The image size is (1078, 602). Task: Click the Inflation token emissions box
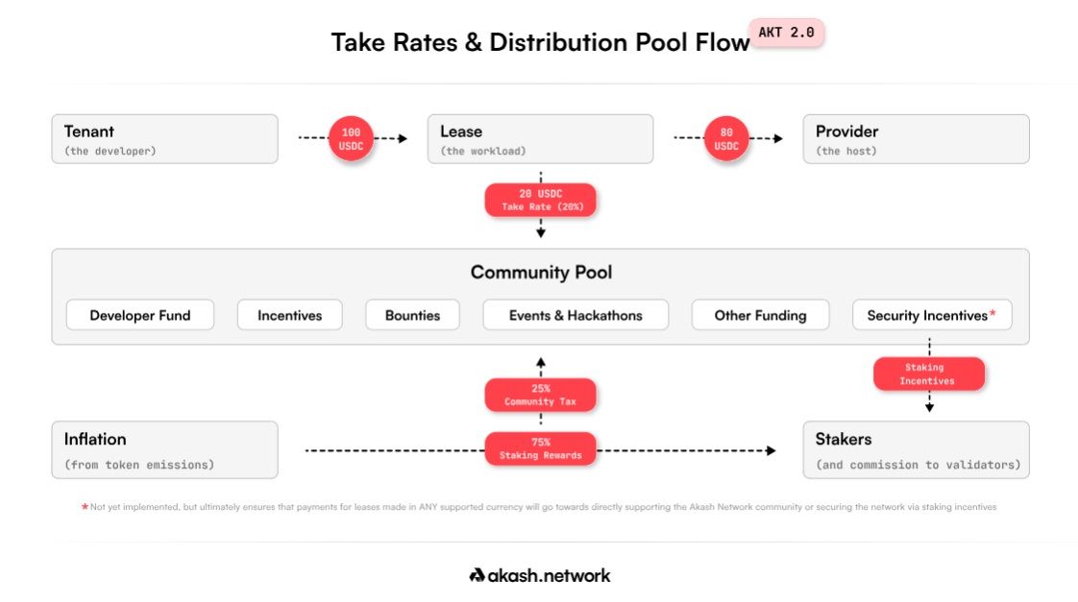(x=164, y=449)
